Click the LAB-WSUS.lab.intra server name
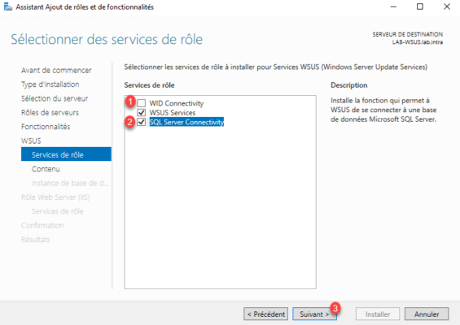Image resolution: width=460 pixels, height=325 pixels. coord(418,42)
